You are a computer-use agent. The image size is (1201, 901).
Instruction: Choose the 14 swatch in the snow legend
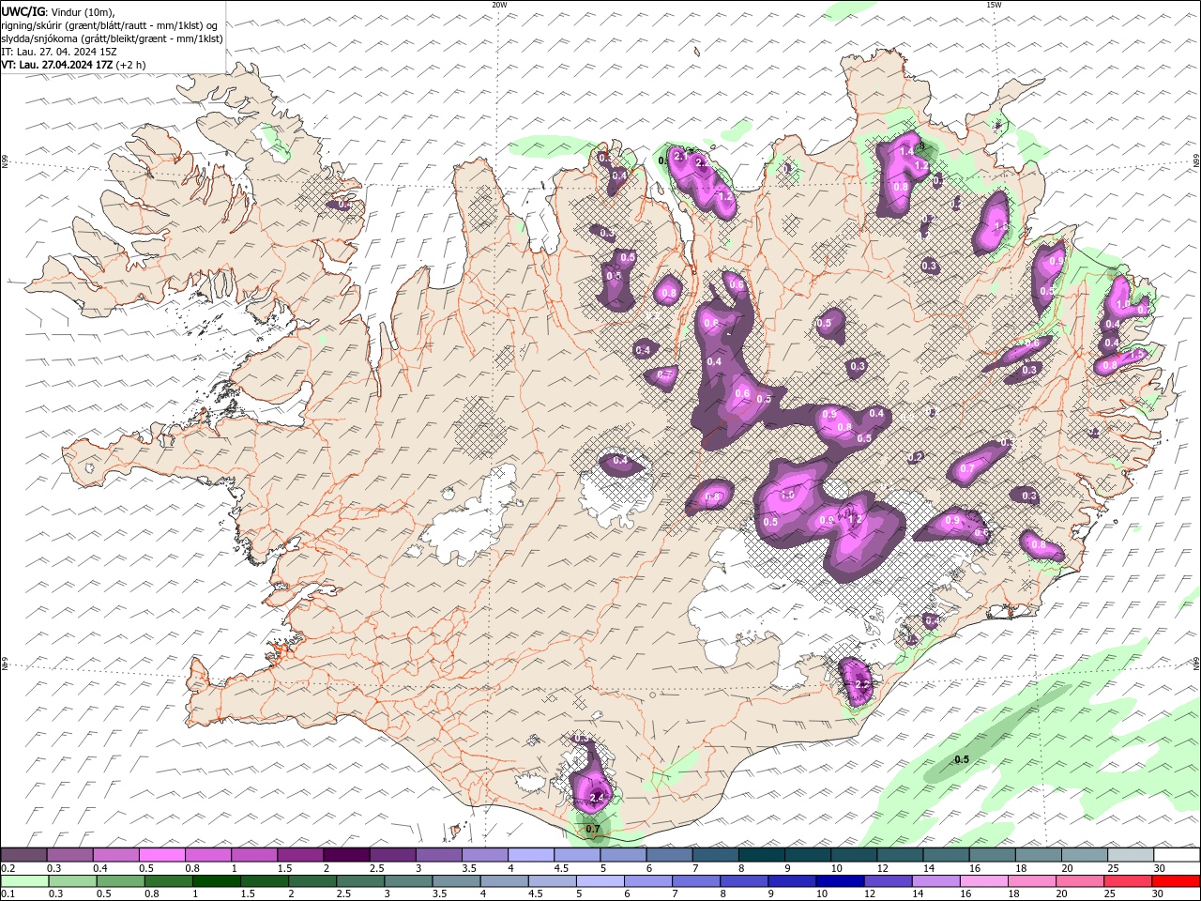pos(946,854)
